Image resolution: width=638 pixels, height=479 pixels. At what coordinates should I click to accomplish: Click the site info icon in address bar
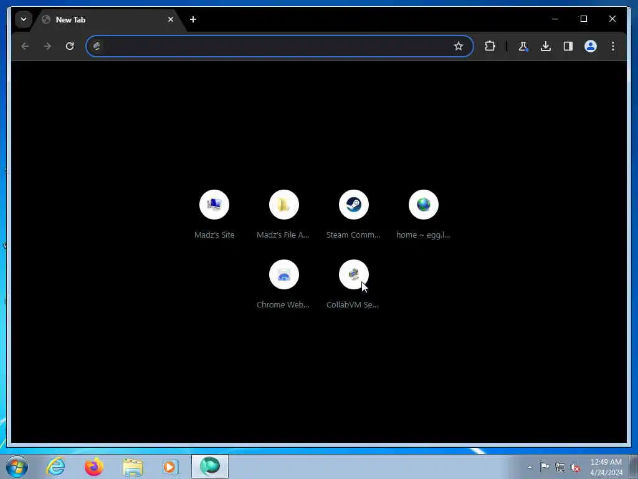pos(97,46)
